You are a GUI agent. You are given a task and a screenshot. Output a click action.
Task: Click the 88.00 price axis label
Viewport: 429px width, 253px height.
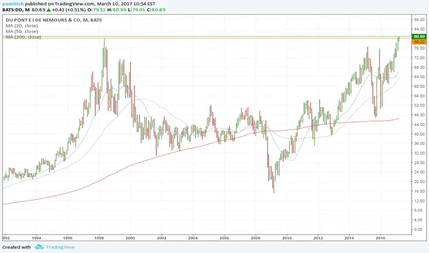pyautogui.click(x=419, y=20)
